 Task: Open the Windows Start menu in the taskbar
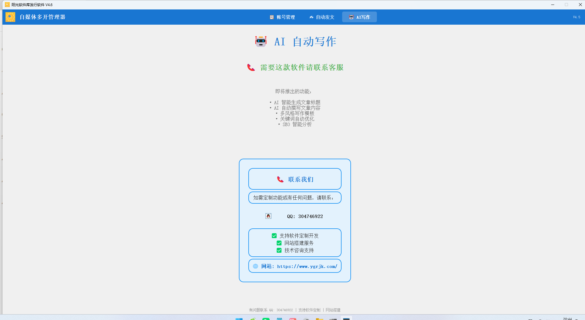tap(239, 318)
